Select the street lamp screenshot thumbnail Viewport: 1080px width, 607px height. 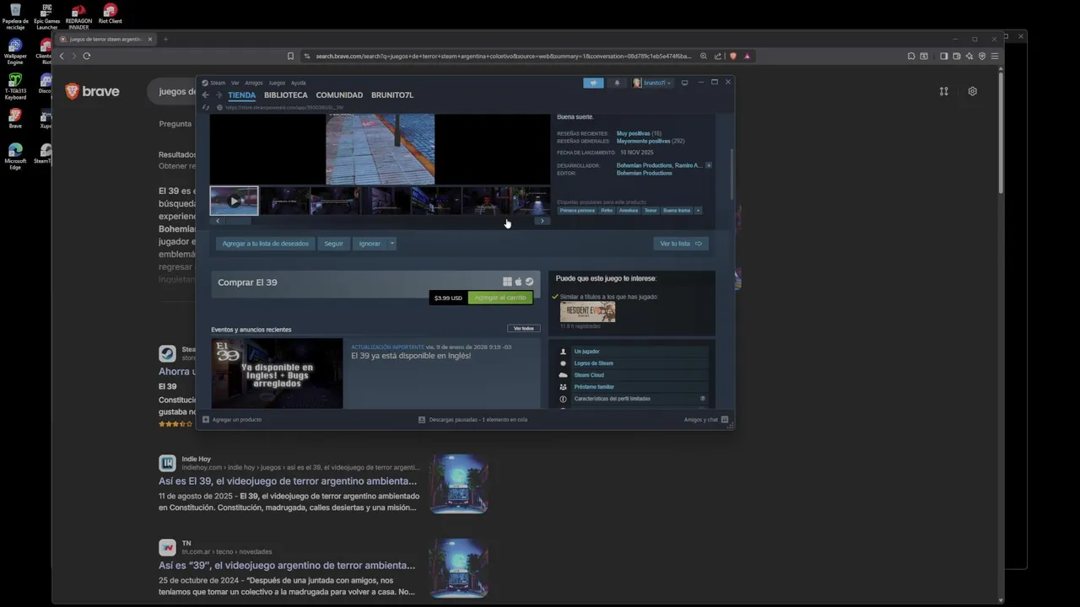[x=531, y=201]
